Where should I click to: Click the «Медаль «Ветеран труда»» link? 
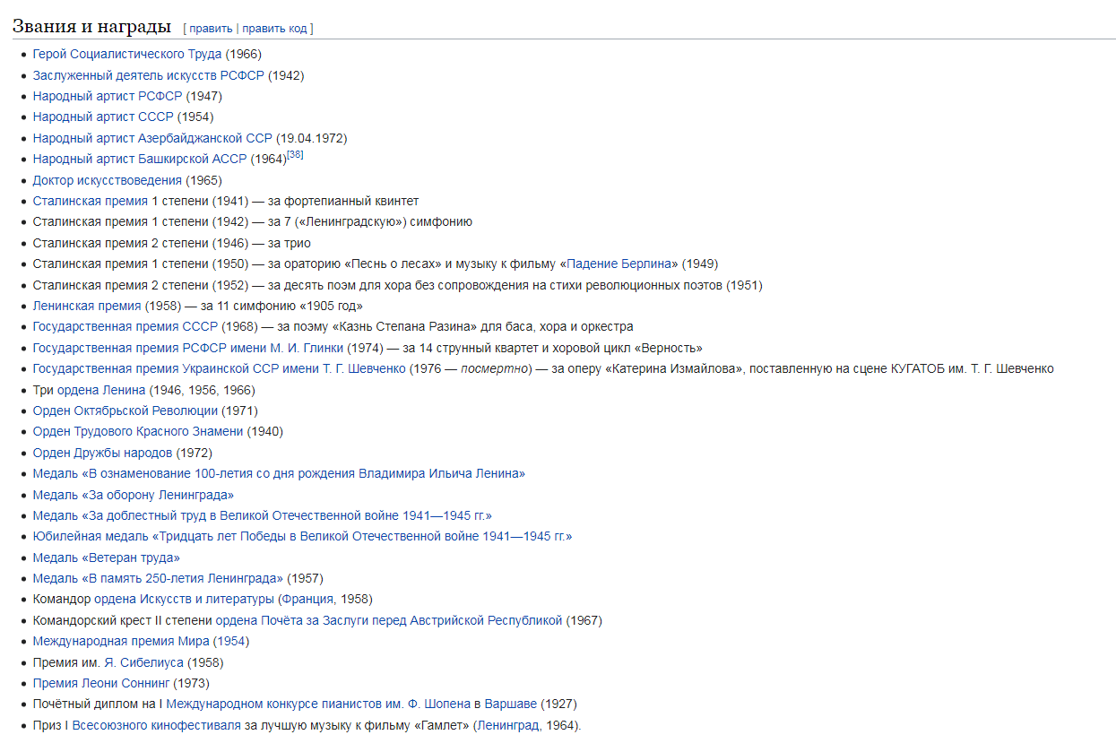click(106, 558)
